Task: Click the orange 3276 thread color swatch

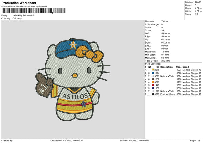Action: point(153,82)
